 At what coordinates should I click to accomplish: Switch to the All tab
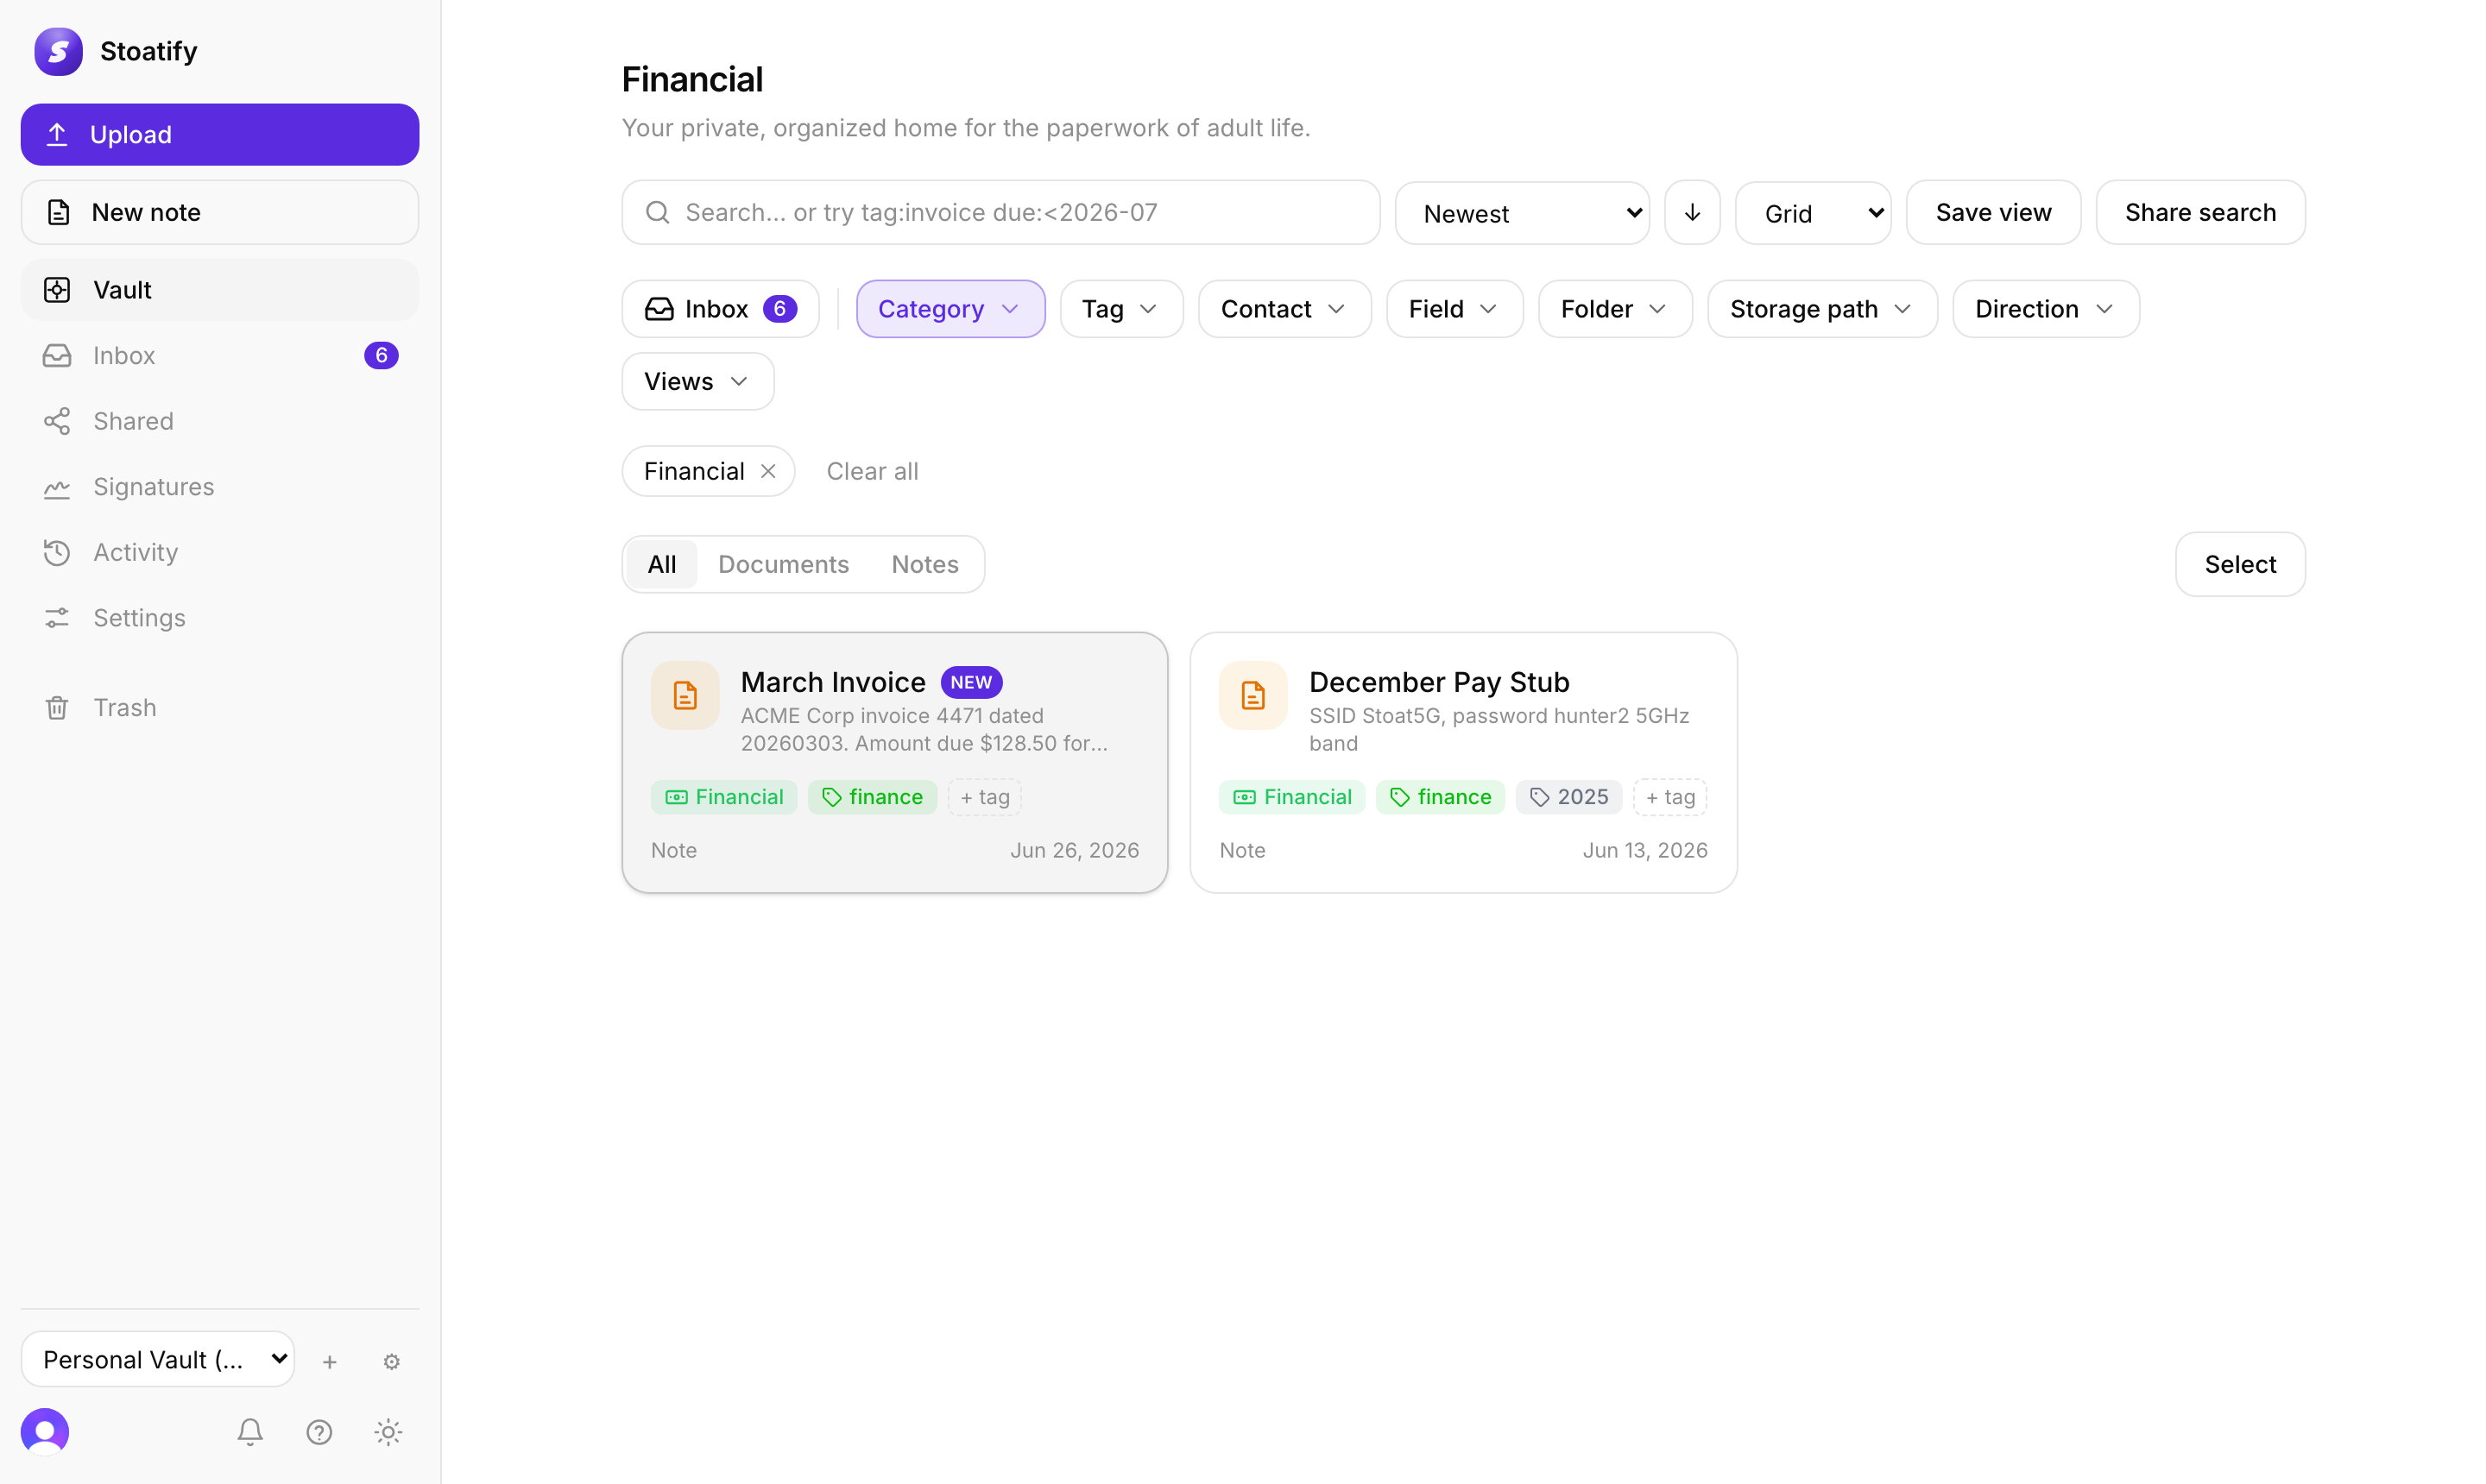(661, 564)
